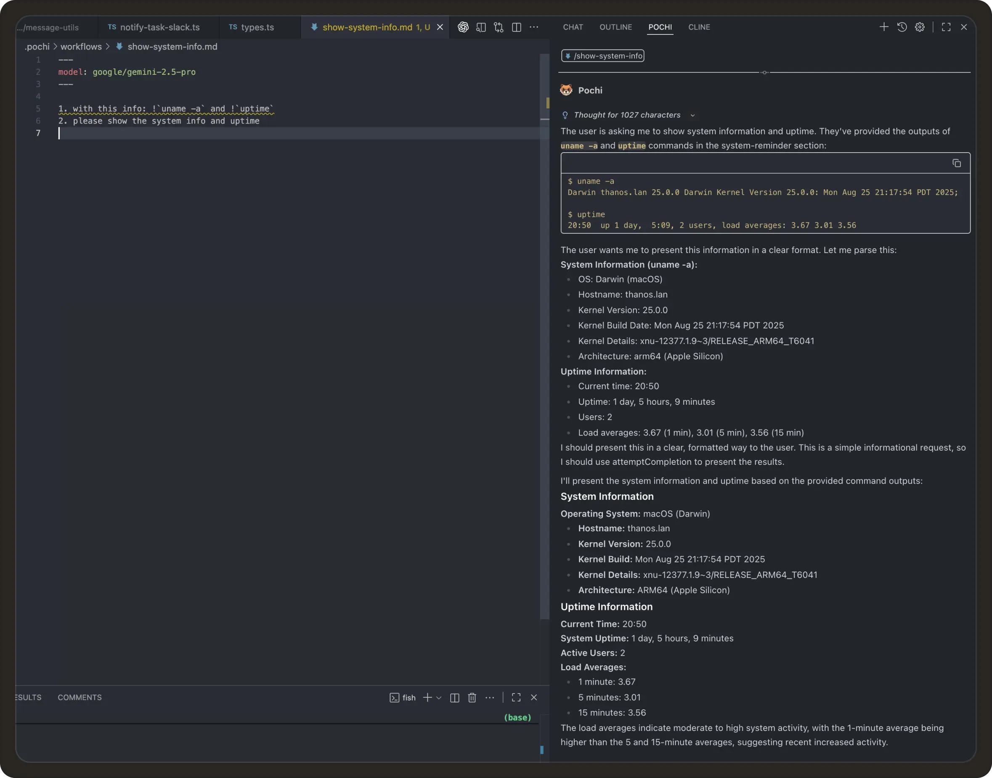Switch to the notify-task-slack.ts tab

pos(159,27)
